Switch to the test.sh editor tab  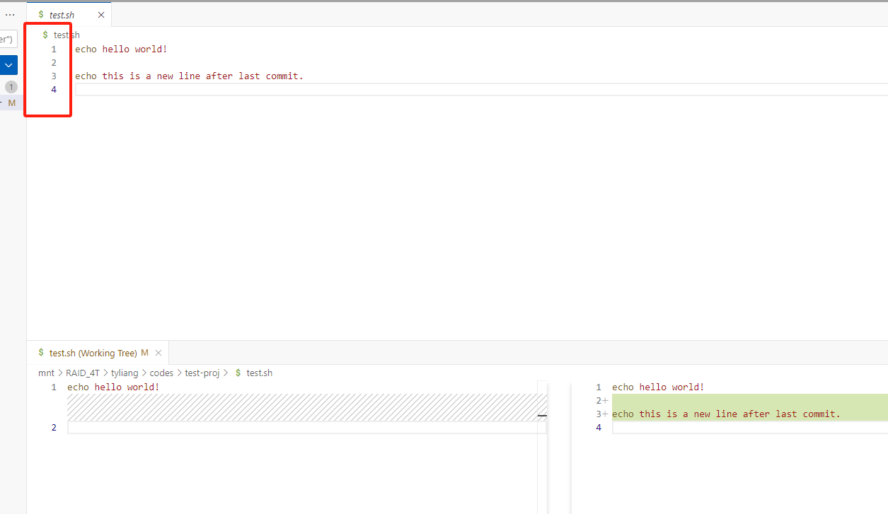62,15
